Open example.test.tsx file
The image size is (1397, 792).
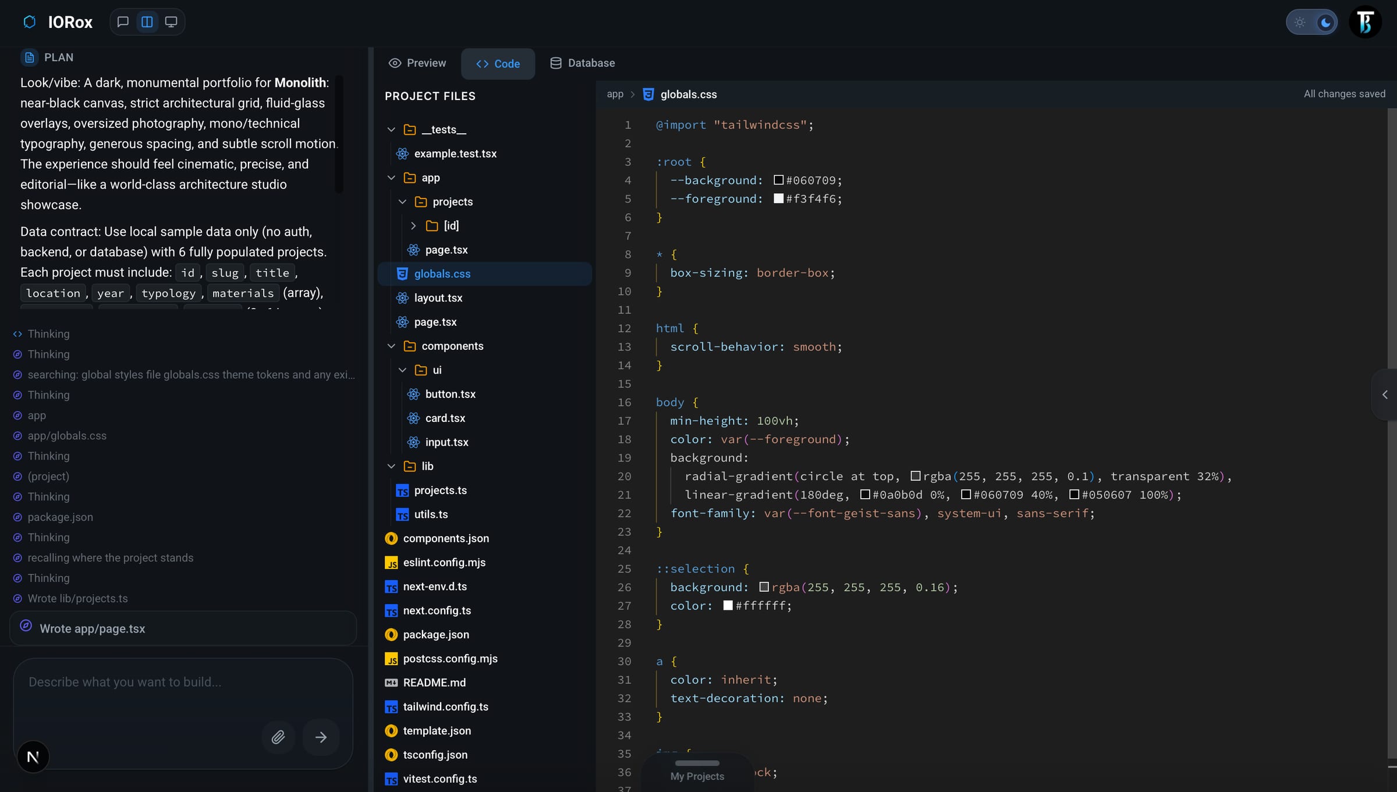[484, 154]
